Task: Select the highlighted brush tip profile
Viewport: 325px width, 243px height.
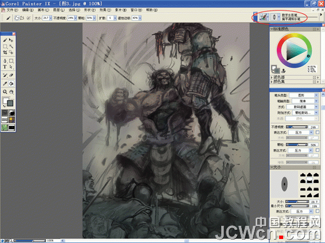Action: 310,181
